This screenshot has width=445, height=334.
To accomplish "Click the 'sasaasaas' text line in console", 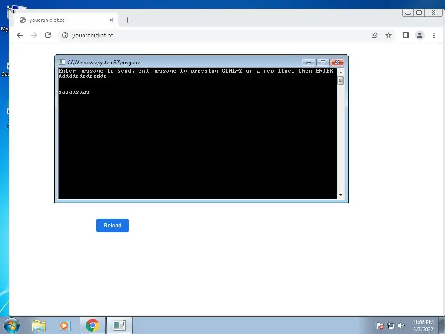I will [x=74, y=92].
